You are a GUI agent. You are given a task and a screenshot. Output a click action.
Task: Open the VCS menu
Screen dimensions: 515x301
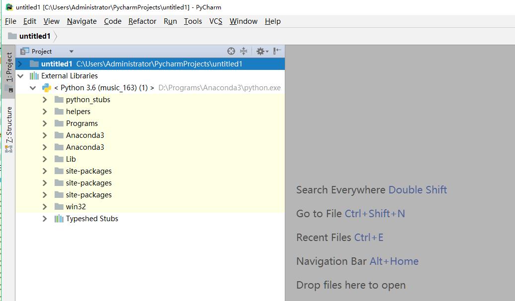[x=216, y=21]
